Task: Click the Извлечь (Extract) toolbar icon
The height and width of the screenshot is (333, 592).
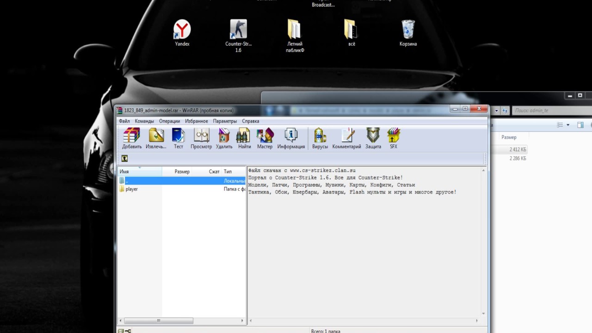Action: [x=156, y=139]
